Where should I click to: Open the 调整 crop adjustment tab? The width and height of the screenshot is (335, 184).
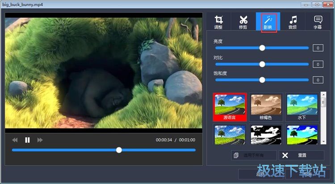click(218, 21)
